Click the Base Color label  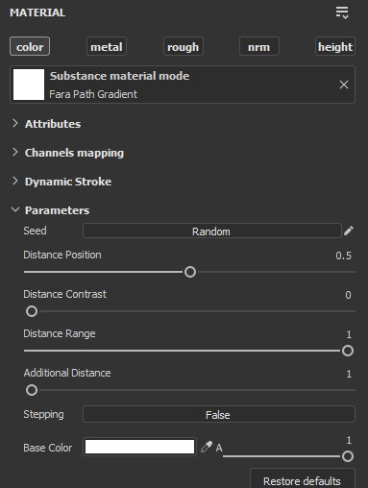pyautogui.click(x=48, y=448)
